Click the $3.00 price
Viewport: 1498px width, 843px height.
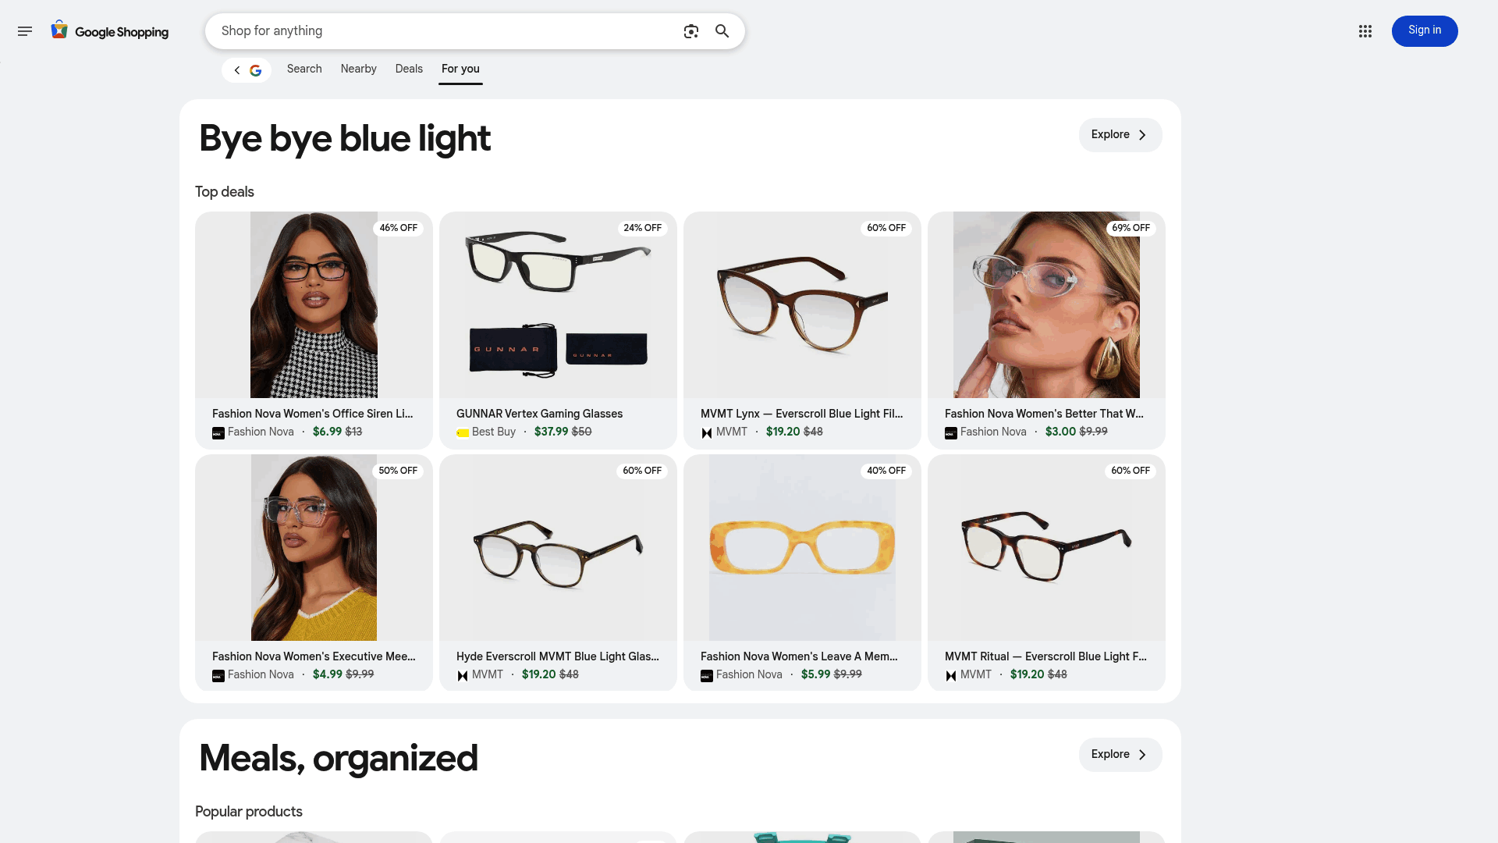tap(1061, 432)
